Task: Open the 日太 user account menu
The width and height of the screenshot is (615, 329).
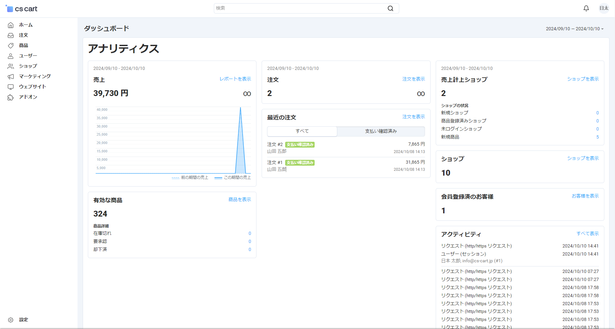Action: pos(604,8)
